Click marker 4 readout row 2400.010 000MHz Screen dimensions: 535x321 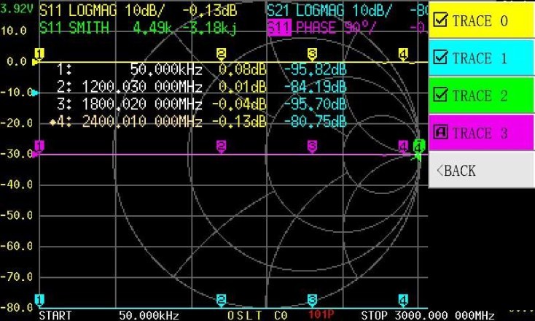tap(198, 121)
